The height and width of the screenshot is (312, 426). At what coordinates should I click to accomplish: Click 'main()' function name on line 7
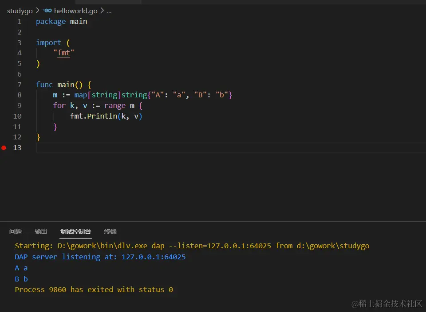(70, 85)
